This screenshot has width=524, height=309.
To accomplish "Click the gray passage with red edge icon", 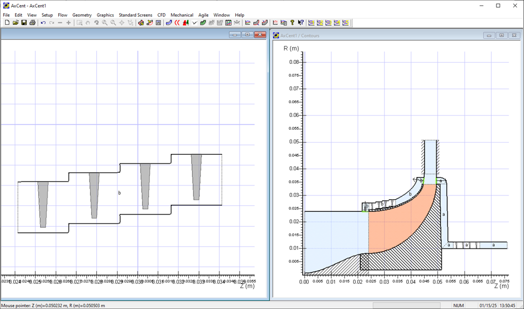I will click(x=256, y=22).
